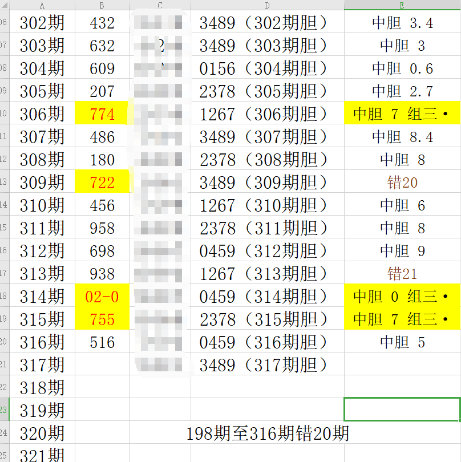Click brown cell '错20'
Screen dimensions: 461x462
(x=402, y=183)
